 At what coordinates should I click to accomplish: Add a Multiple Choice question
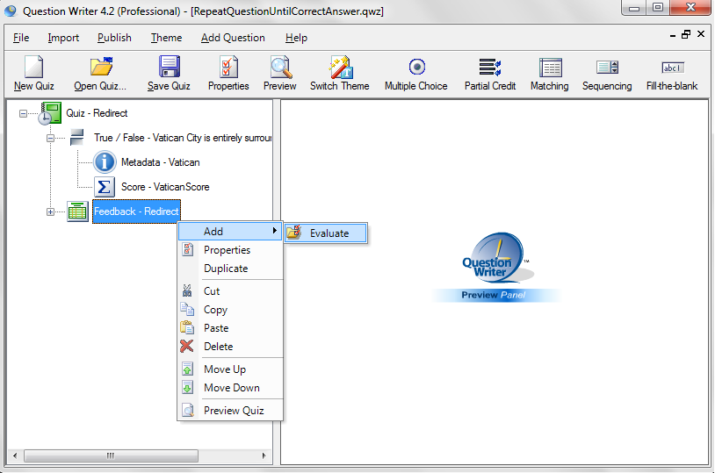(416, 67)
